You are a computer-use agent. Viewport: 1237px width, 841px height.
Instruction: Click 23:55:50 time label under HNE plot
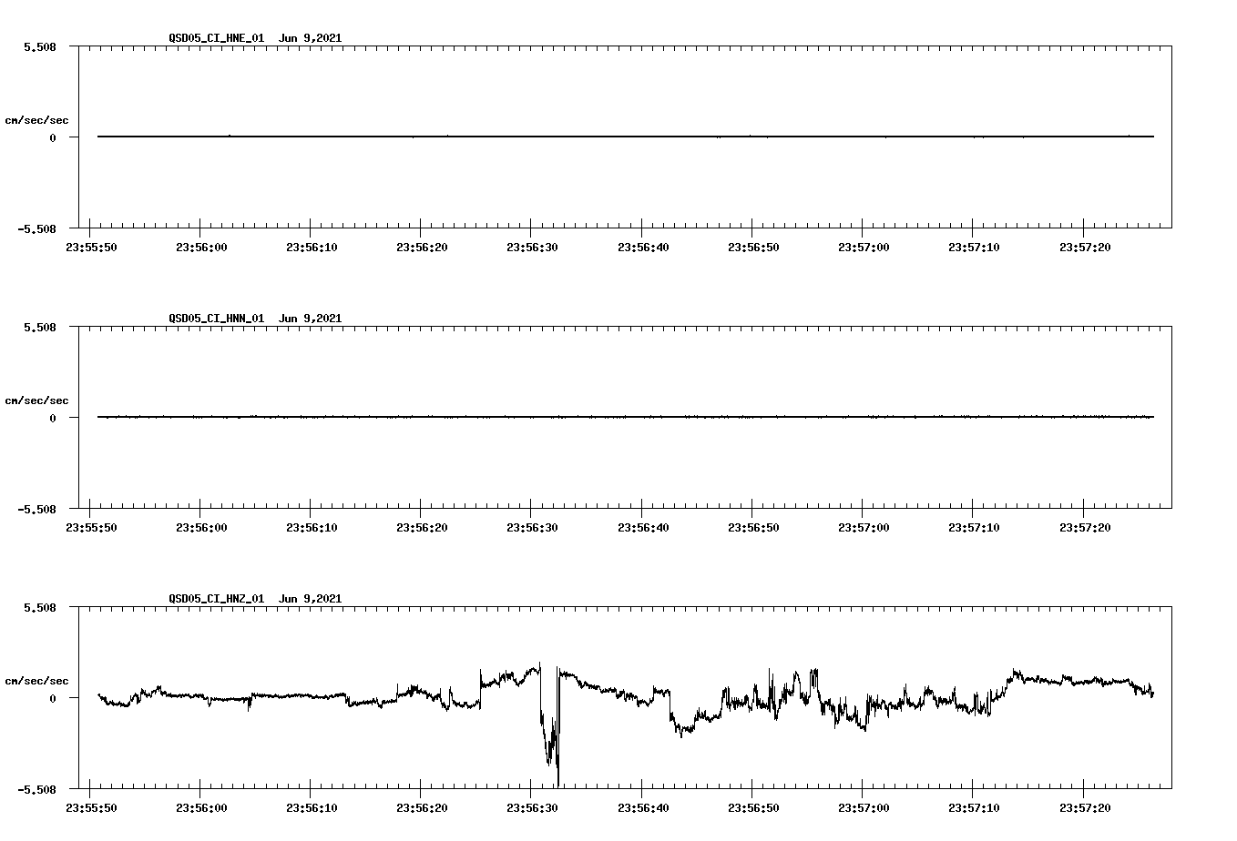tap(90, 247)
